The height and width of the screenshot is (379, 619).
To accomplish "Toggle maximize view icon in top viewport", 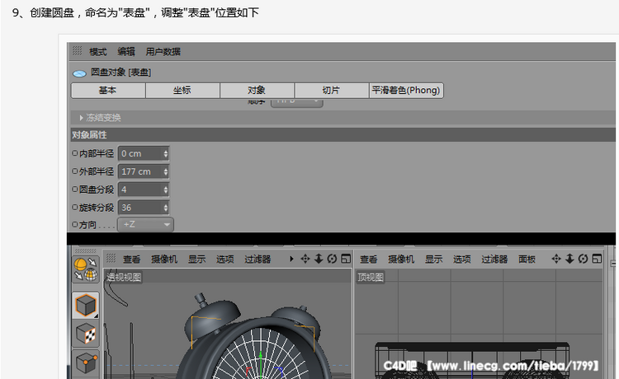I will 597,259.
